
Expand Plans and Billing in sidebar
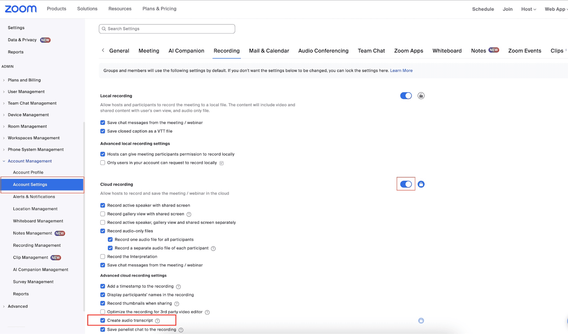coord(24,80)
